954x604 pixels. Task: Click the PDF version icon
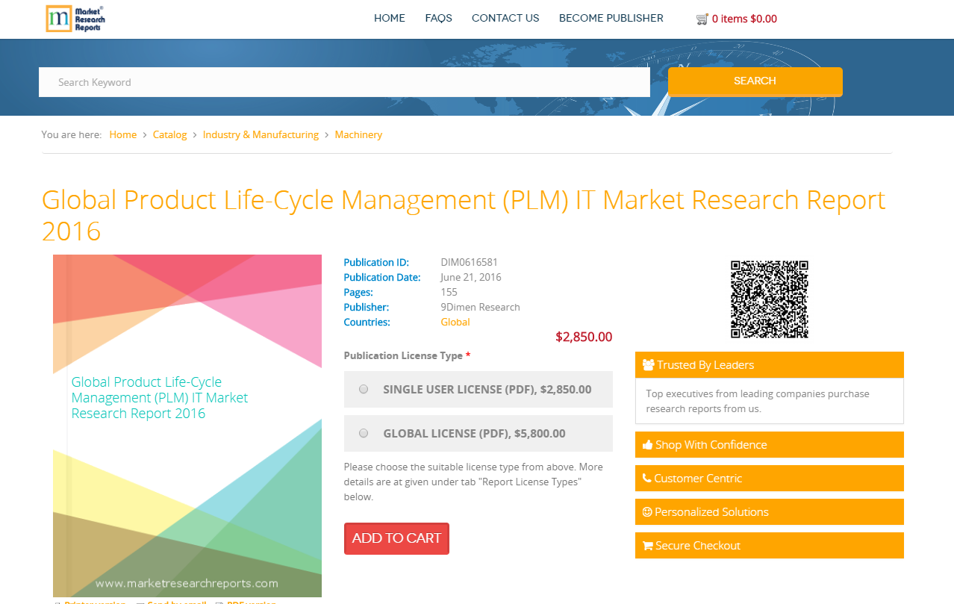pyautogui.click(x=219, y=603)
